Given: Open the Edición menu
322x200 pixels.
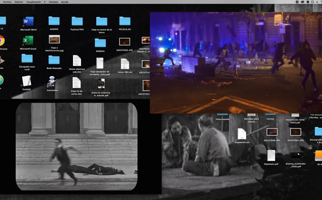Looking at the screenshot, I should pyautogui.click(x=19, y=2).
